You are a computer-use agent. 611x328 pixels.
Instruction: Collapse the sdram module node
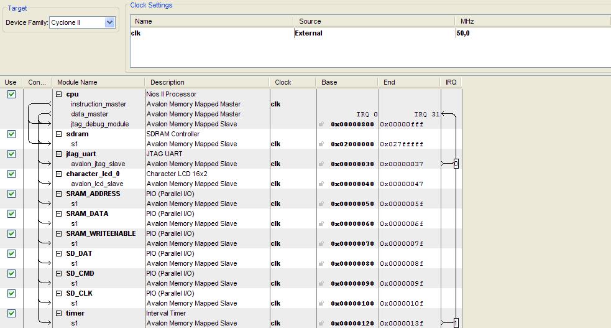pos(59,134)
